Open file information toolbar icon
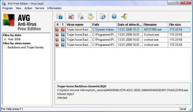Image resolution: width=193 pixels, height=112 pixels. [59, 16]
